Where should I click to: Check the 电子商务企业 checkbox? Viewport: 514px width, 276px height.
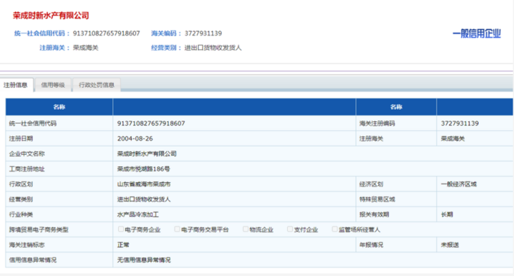pyautogui.click(x=121, y=229)
